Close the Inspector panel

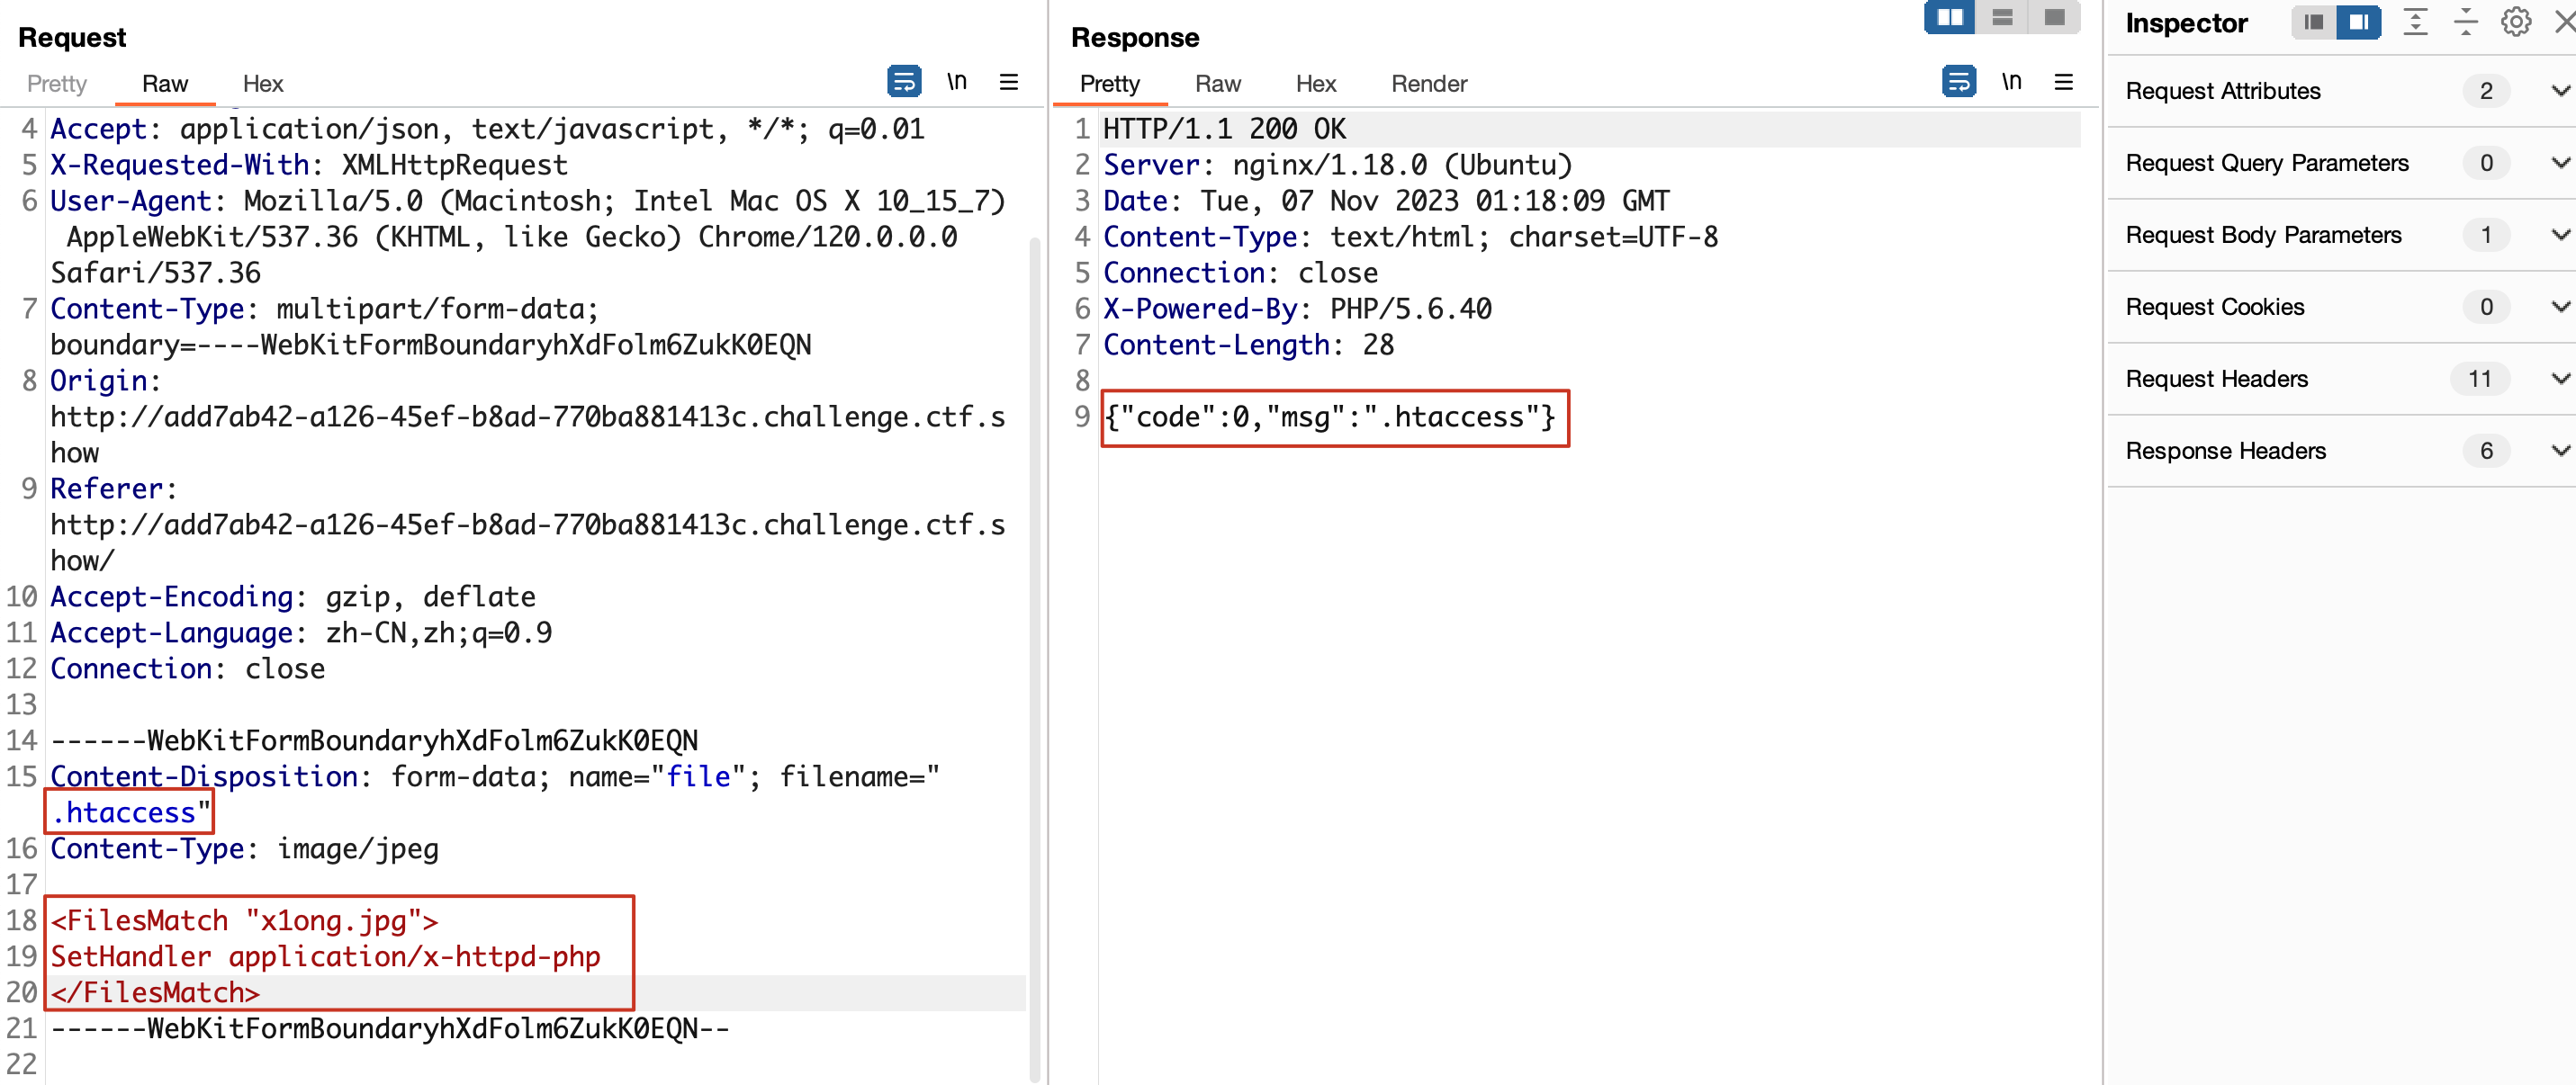pos(2565,22)
